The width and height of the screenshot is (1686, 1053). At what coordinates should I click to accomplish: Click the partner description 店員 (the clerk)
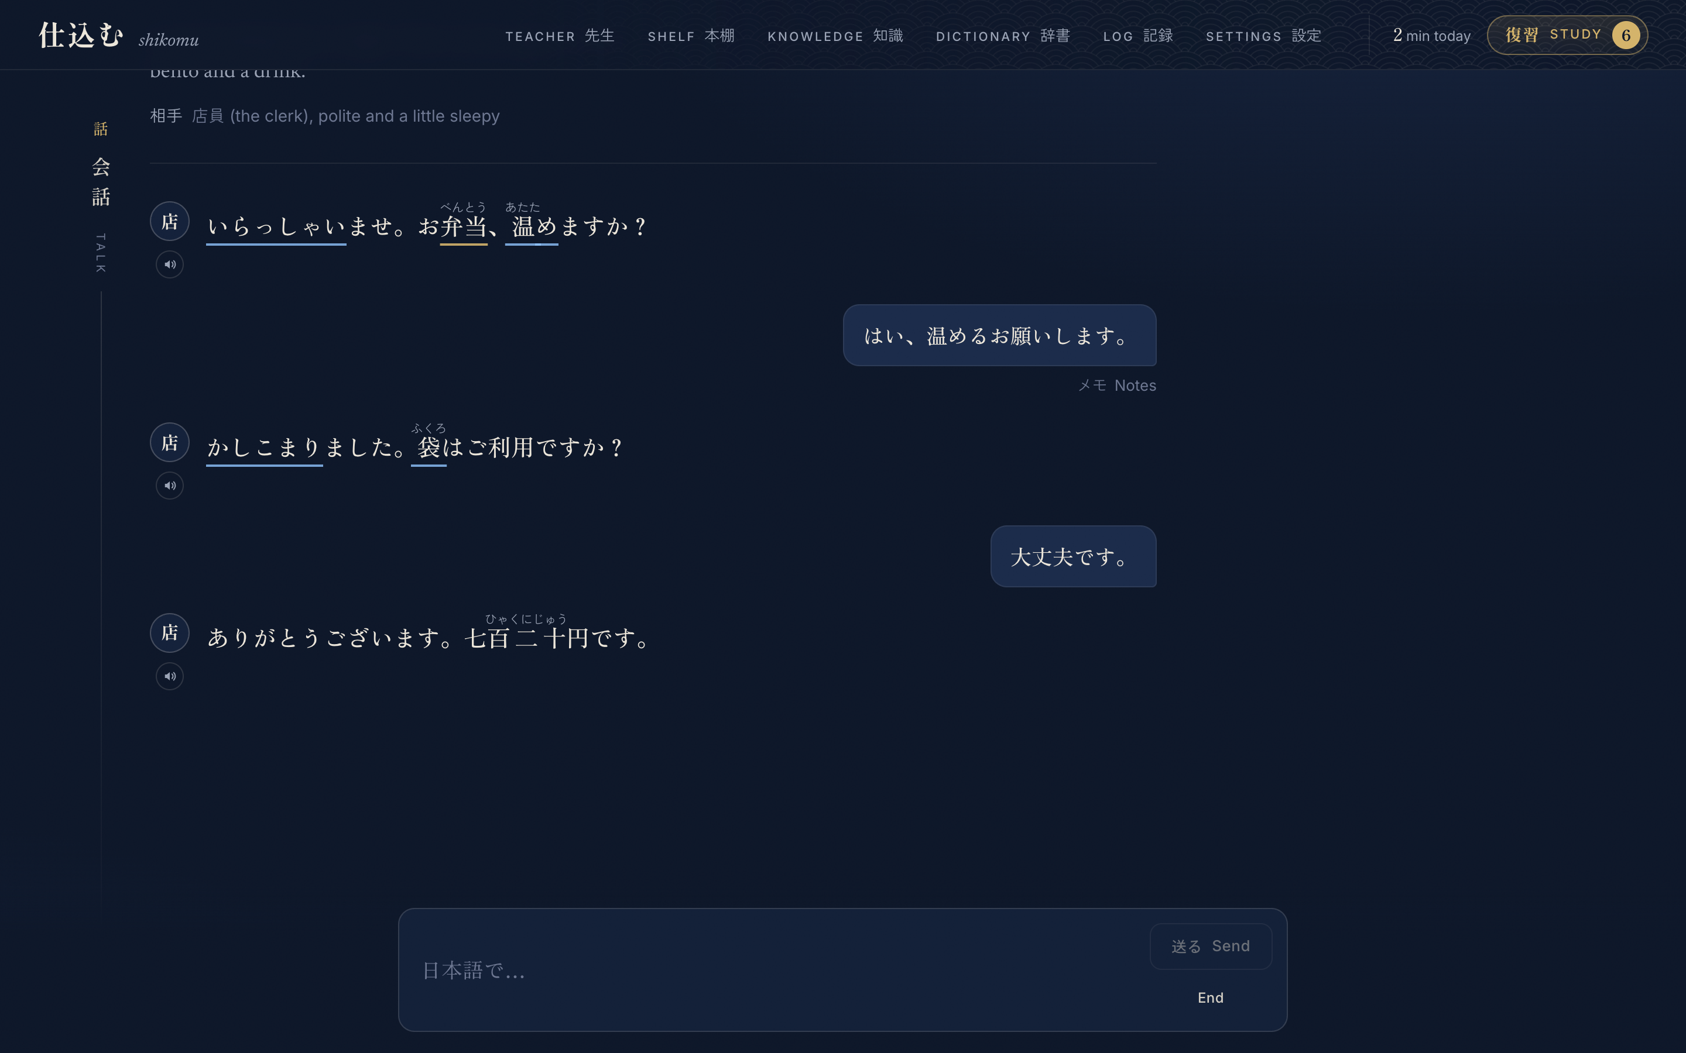click(x=345, y=116)
